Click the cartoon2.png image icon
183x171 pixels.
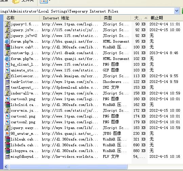pyautogui.click(x=7, y=122)
